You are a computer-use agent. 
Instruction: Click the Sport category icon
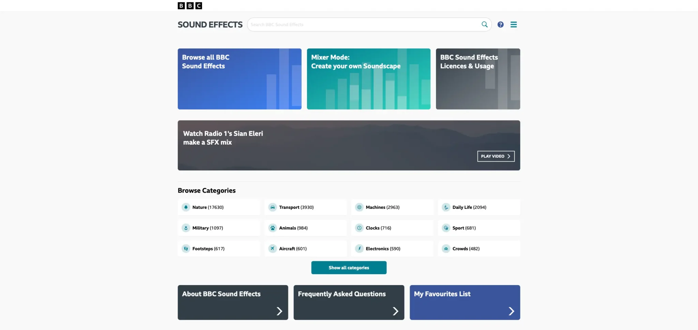446,228
